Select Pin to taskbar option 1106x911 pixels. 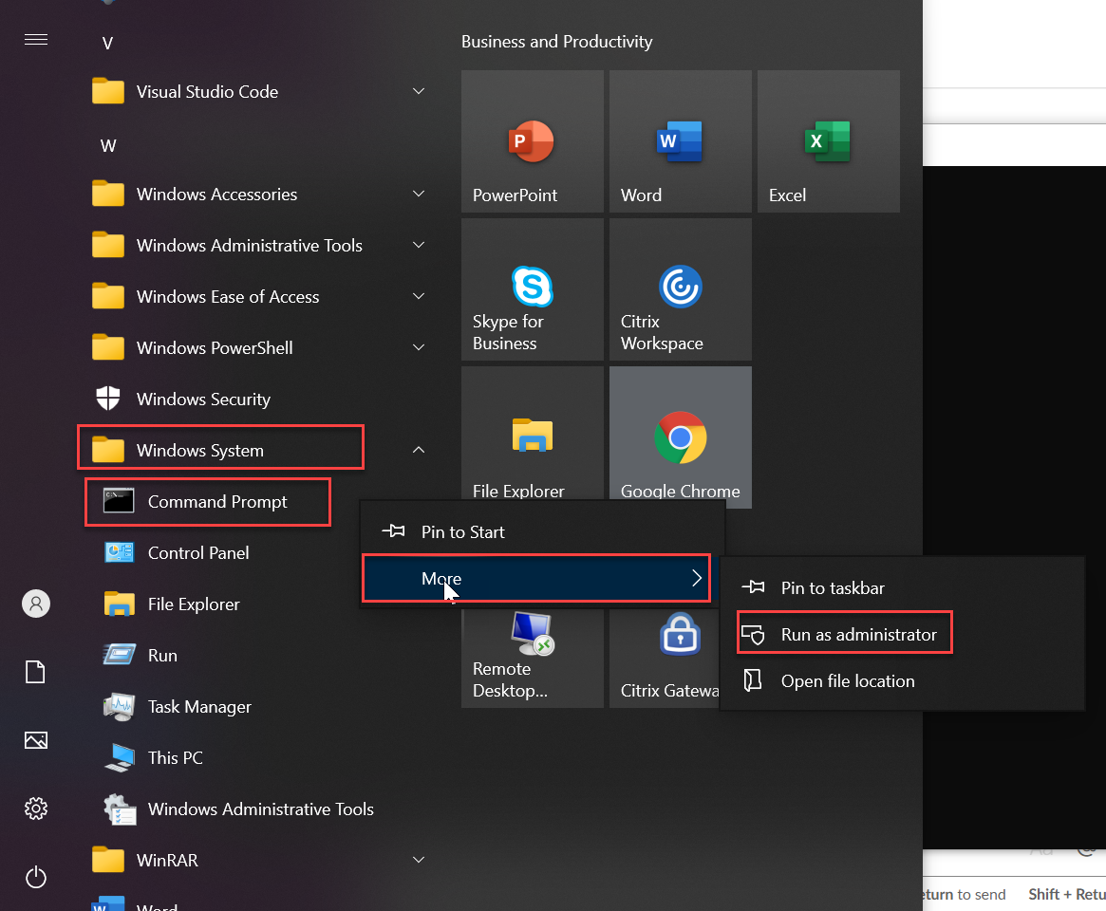click(x=833, y=588)
